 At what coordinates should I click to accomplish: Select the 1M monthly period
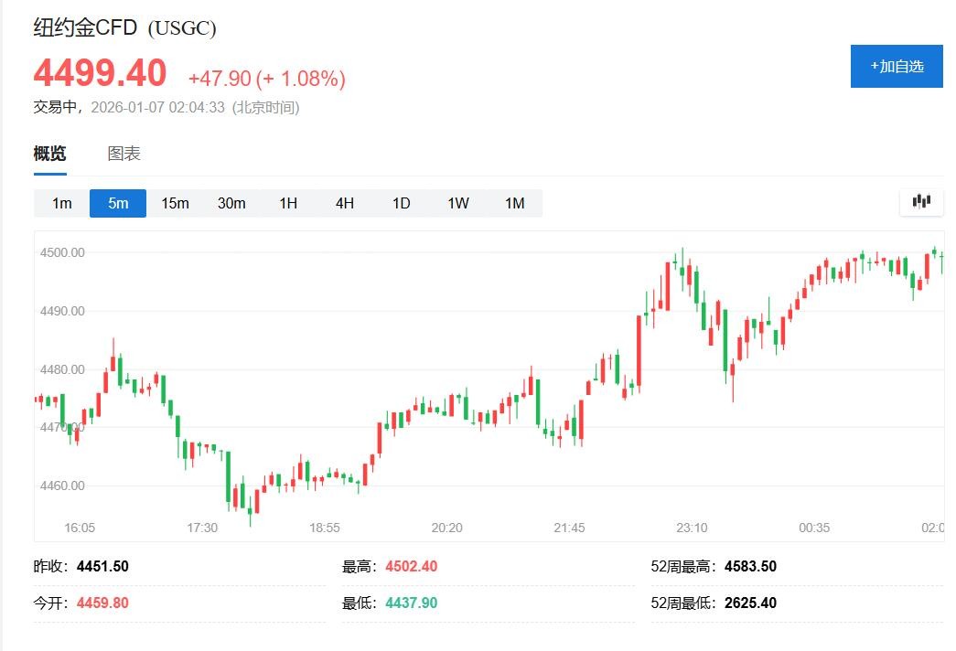[515, 203]
